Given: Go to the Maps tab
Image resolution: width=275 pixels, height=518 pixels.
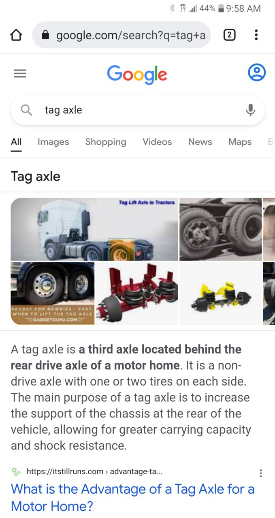Looking at the screenshot, I should point(240,142).
